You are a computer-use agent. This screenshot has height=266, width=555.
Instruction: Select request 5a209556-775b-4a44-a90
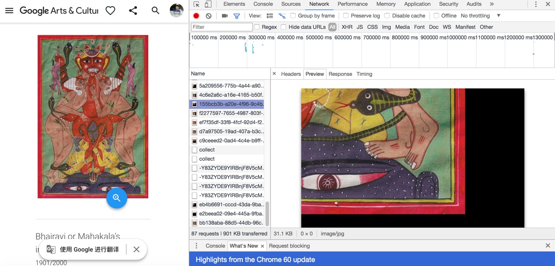(228, 86)
